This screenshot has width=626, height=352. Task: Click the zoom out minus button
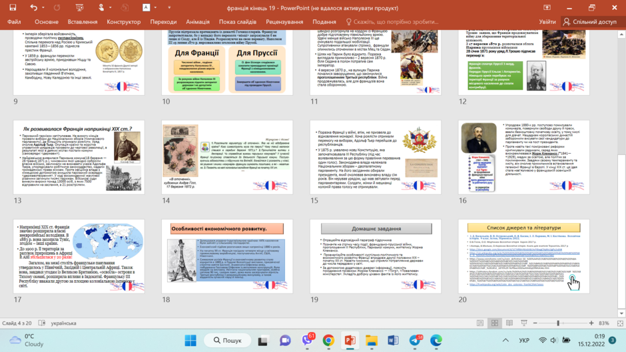(x=535, y=323)
